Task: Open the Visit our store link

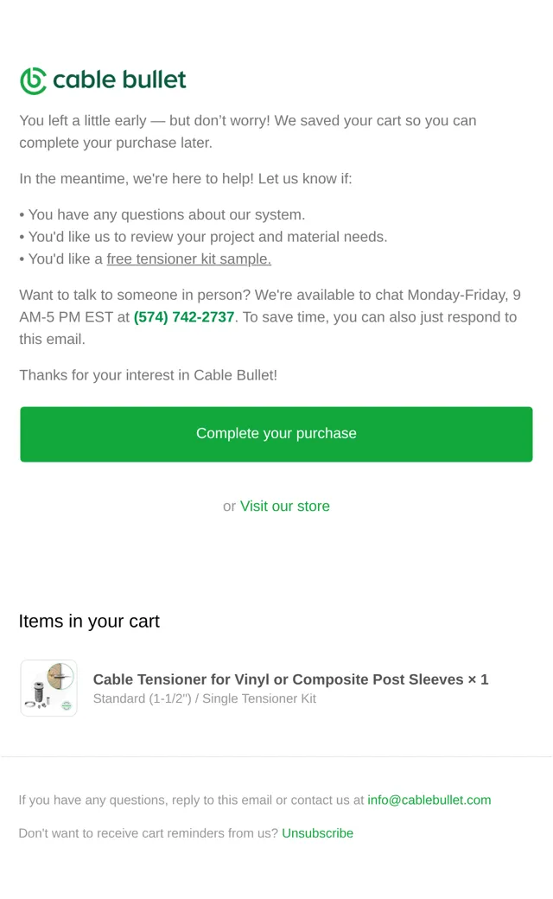Action: 285,507
